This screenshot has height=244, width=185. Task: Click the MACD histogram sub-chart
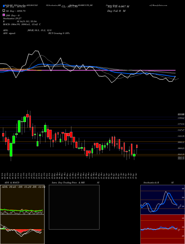pos(22,229)
